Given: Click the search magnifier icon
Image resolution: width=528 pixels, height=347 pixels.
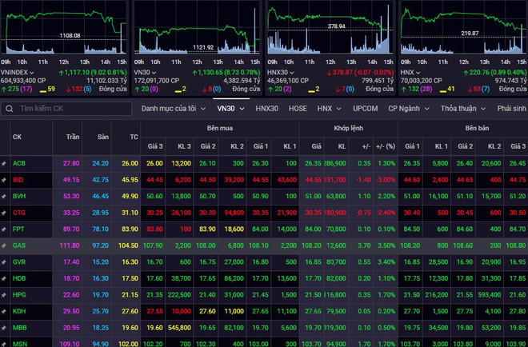Looking at the screenshot, I should point(9,108).
